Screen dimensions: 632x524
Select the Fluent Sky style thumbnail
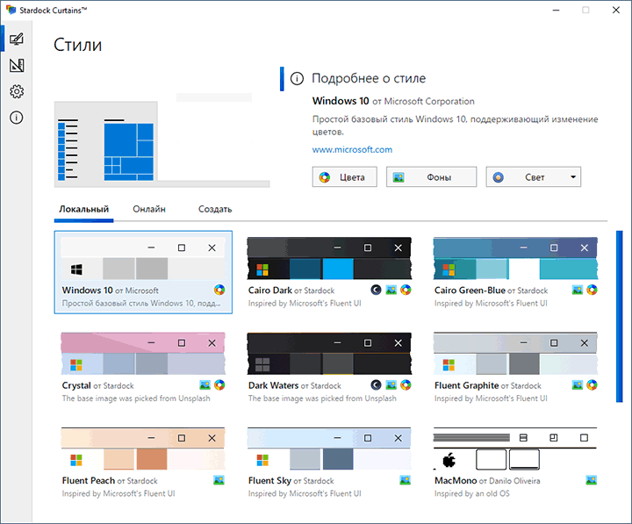click(x=329, y=449)
